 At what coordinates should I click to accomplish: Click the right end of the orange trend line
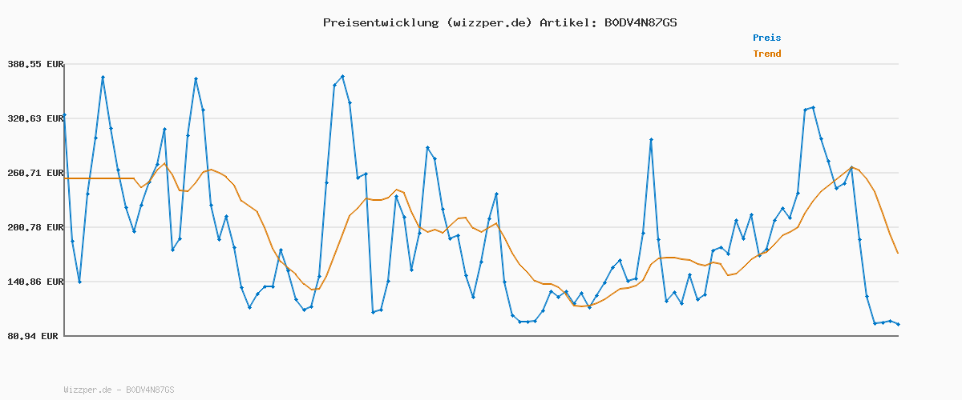tap(898, 253)
